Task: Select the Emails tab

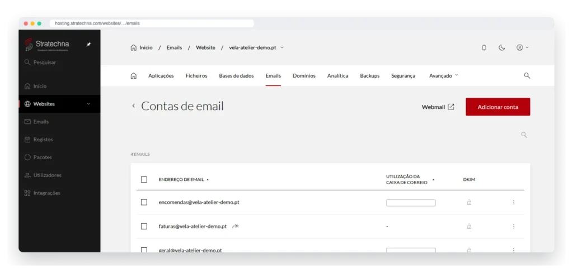Action: pos(273,76)
